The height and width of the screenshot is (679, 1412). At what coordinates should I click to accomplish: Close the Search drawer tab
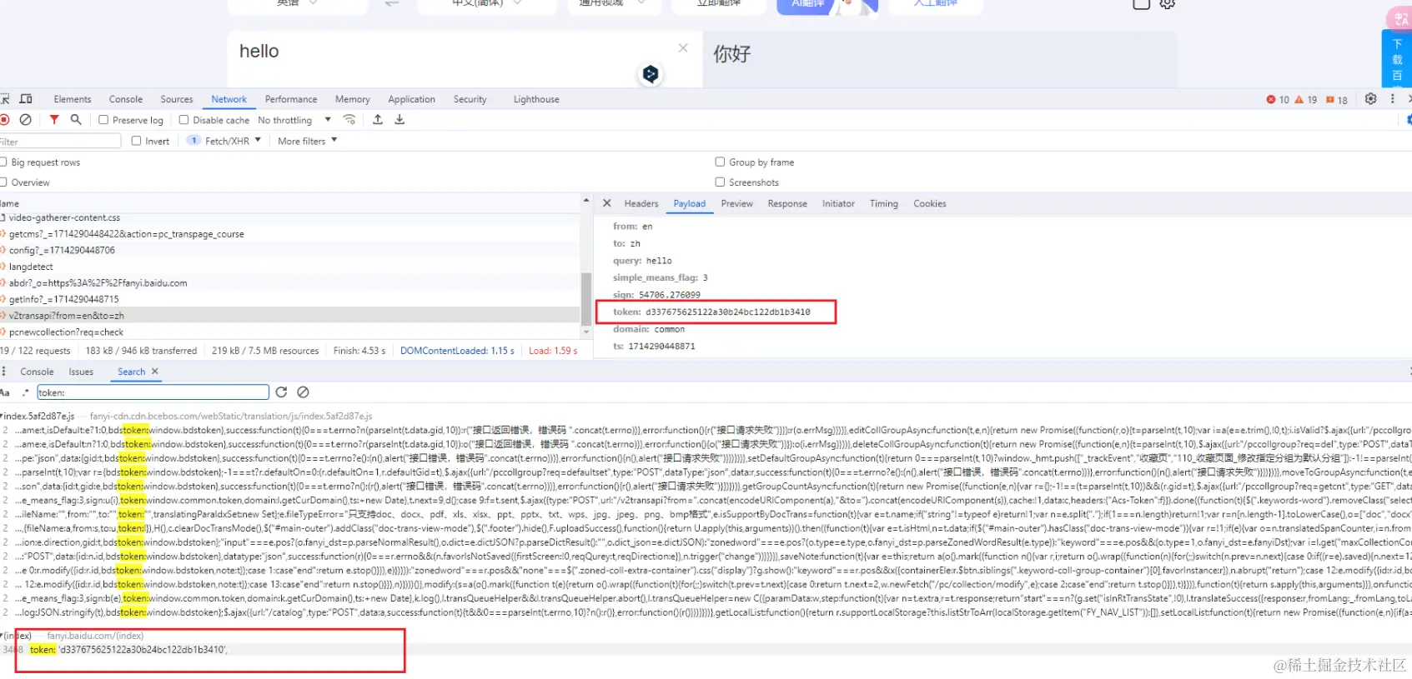click(x=155, y=372)
